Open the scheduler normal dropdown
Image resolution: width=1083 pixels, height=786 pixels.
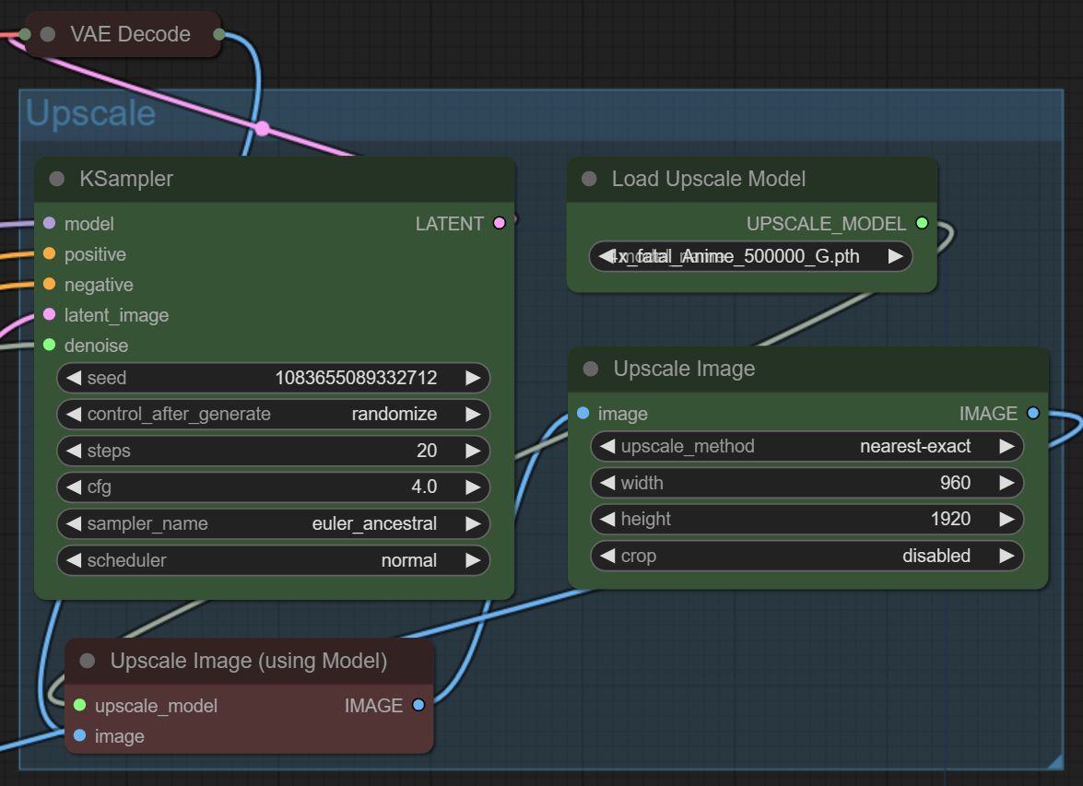[274, 560]
